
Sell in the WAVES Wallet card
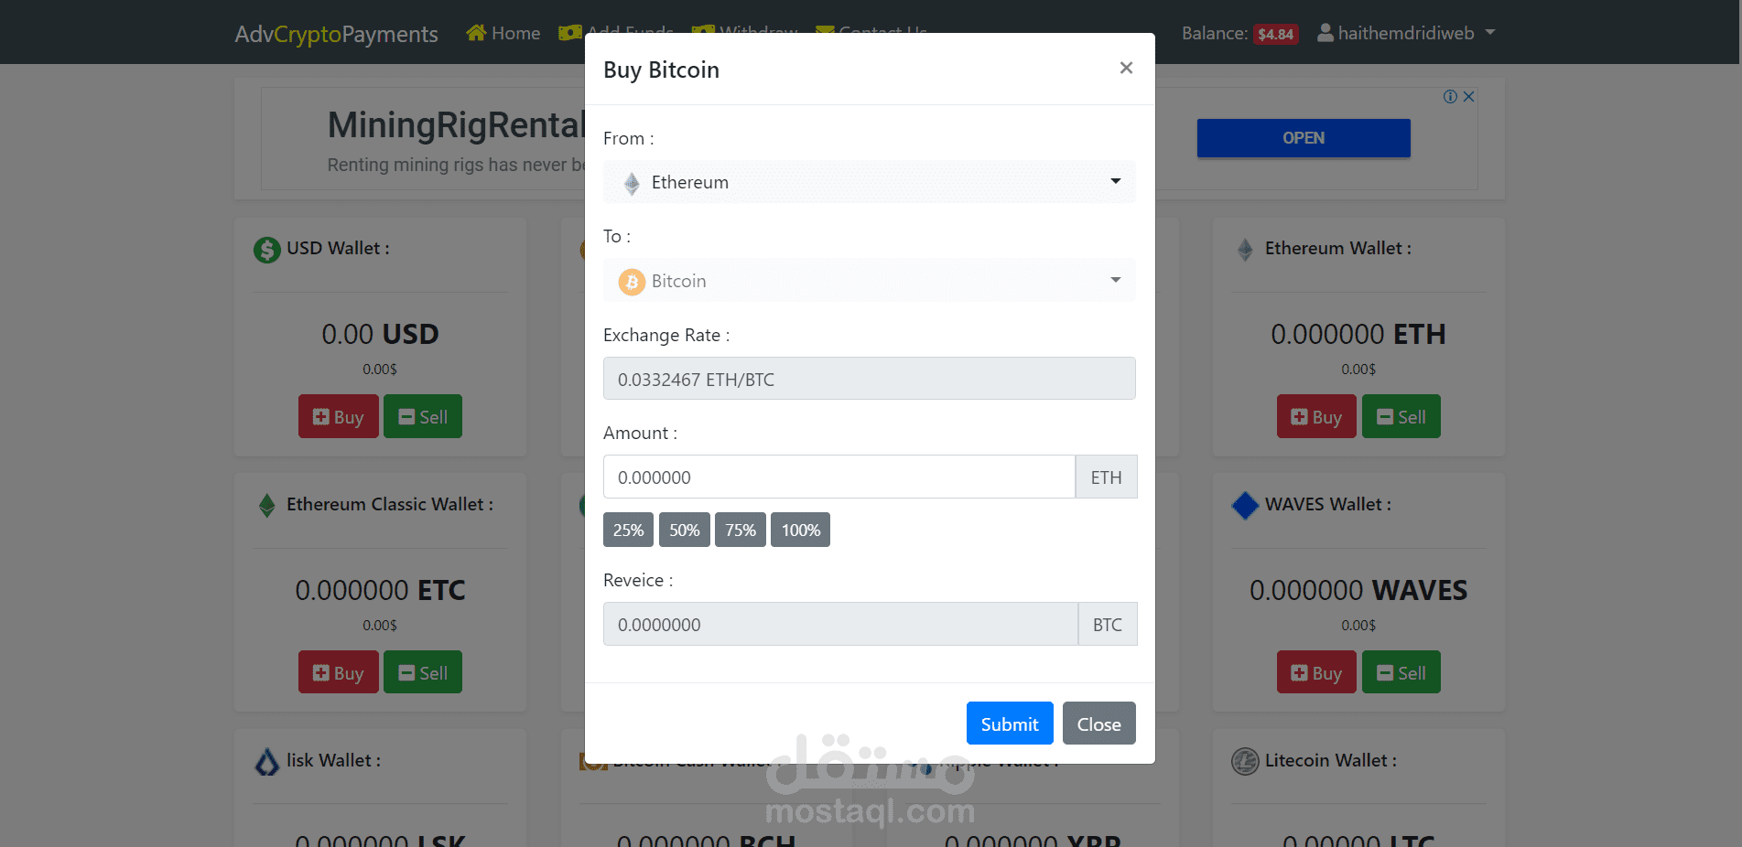click(x=1401, y=672)
